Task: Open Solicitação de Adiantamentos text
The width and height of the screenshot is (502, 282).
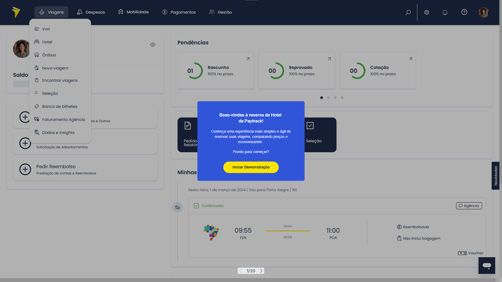Action: pos(62,147)
